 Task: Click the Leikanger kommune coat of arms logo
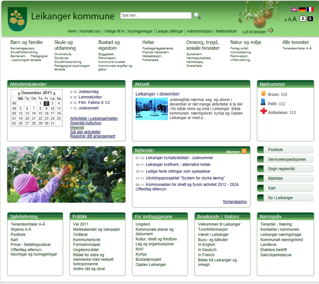(x=17, y=19)
